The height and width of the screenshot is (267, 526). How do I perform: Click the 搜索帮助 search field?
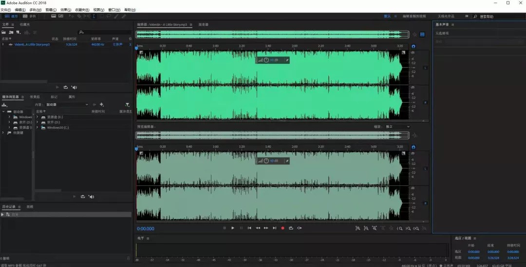(499, 17)
